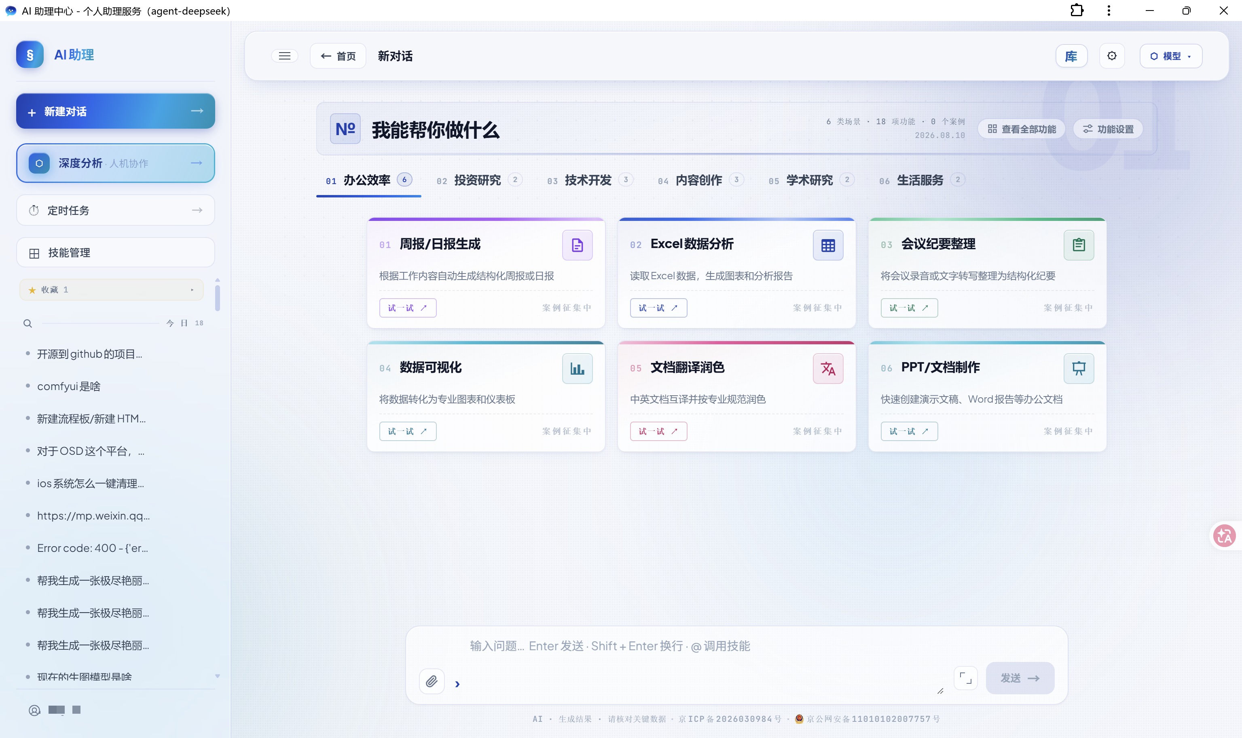Open the settings gear icon in header

point(1112,56)
